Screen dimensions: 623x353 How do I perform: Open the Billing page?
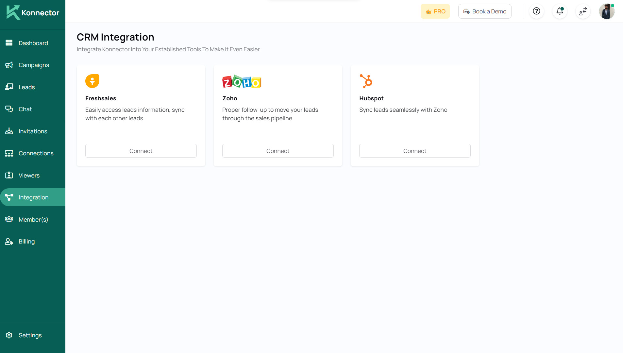click(x=26, y=242)
